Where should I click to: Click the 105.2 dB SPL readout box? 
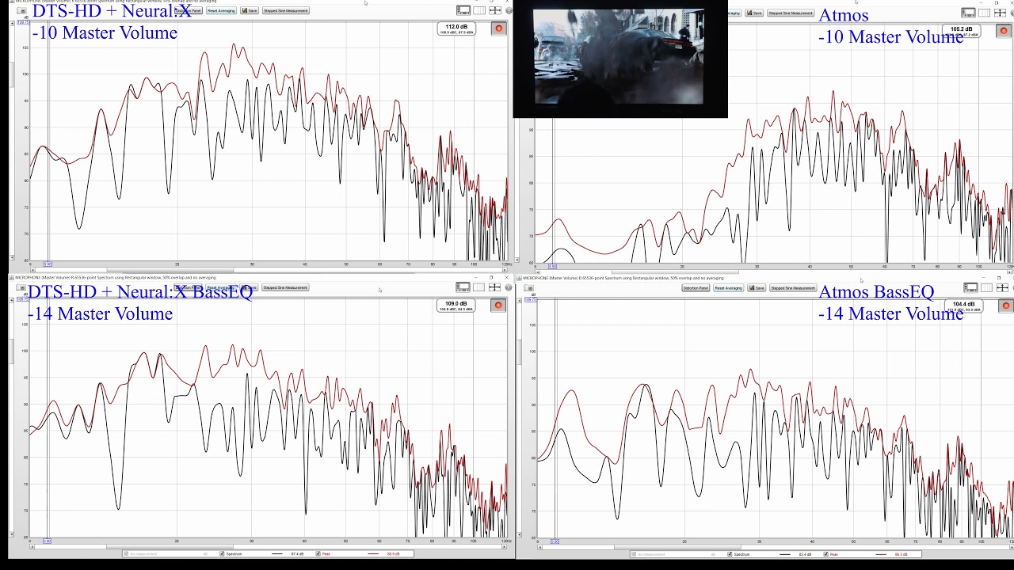pos(961,31)
